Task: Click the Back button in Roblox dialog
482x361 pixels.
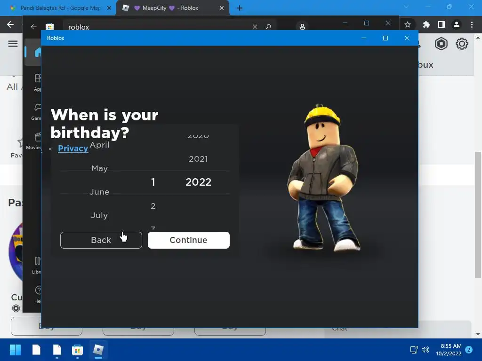Action: (x=101, y=240)
